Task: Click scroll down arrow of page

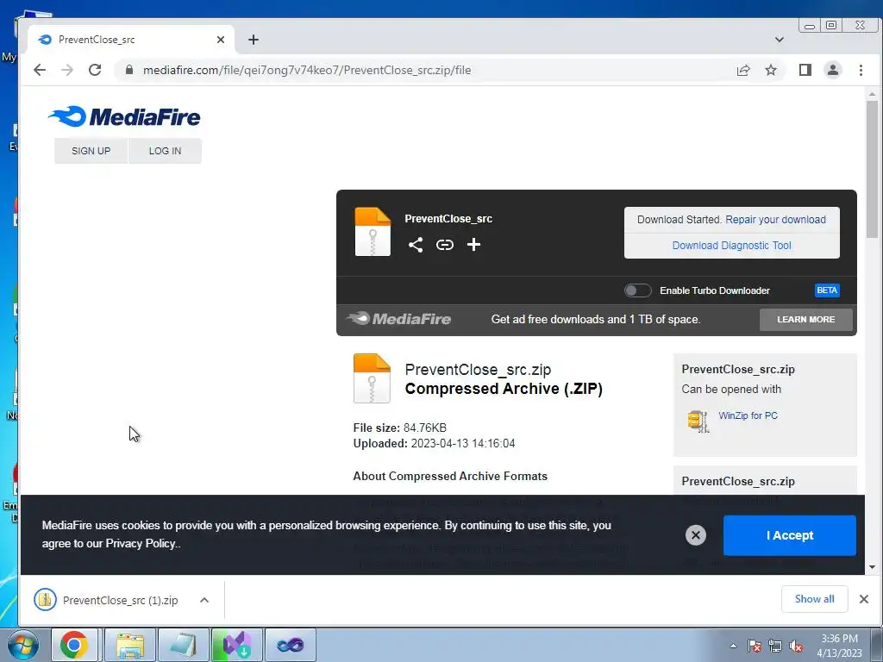Action: (872, 567)
